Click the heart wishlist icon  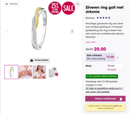(x=78, y=4)
